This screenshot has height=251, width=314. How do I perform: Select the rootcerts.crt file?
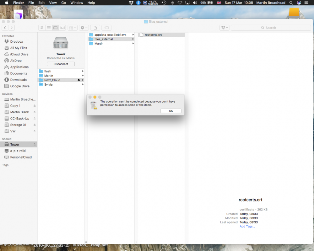(x=161, y=35)
